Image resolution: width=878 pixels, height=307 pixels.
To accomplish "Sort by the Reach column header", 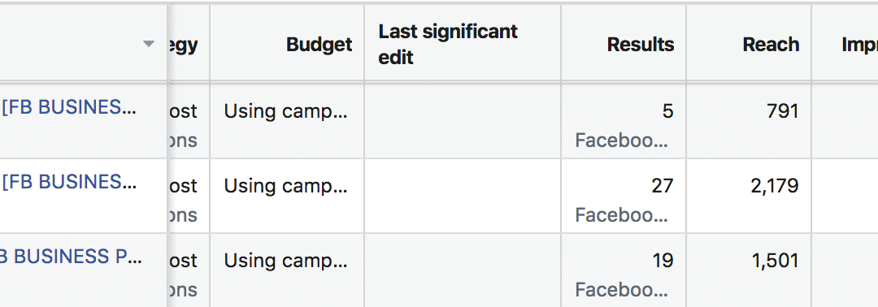I will (771, 45).
